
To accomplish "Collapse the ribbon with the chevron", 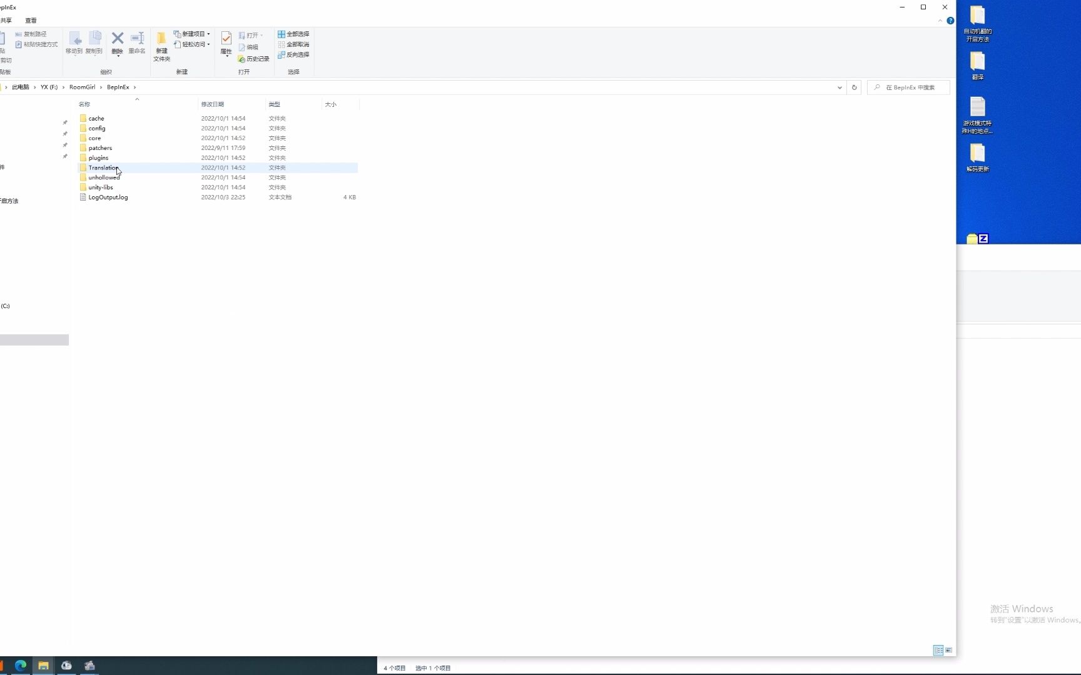I will tap(940, 21).
